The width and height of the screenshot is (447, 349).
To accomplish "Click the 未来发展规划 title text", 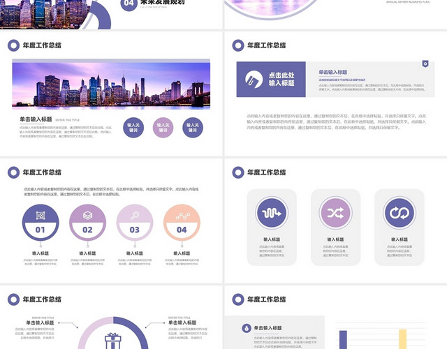I will (163, 2).
